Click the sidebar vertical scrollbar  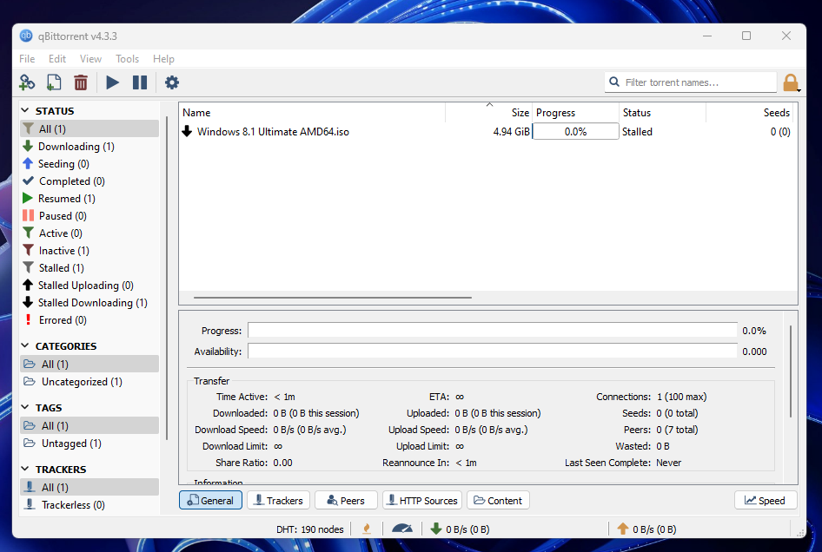point(167,278)
